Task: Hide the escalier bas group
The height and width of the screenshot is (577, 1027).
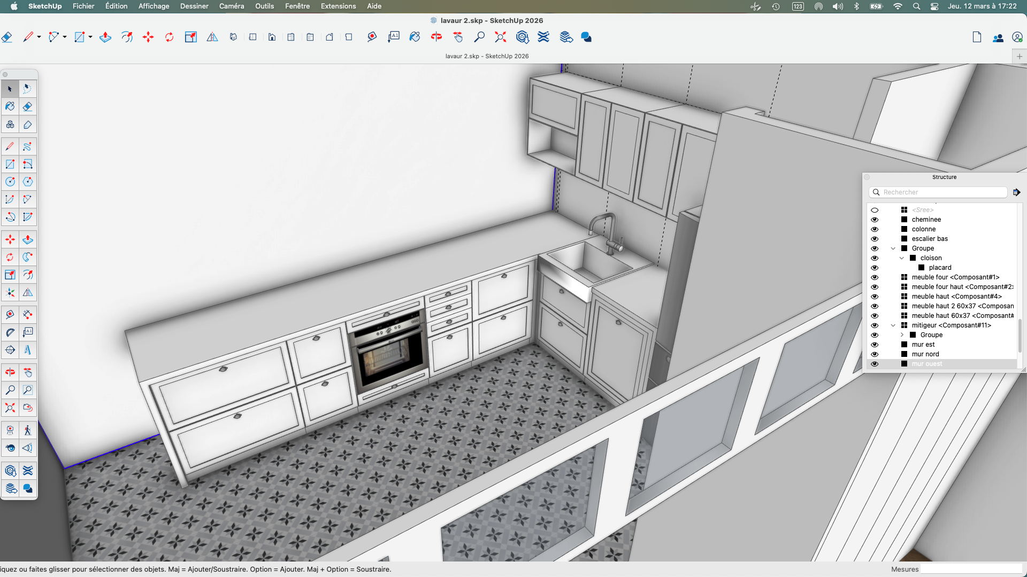Action: tap(875, 238)
